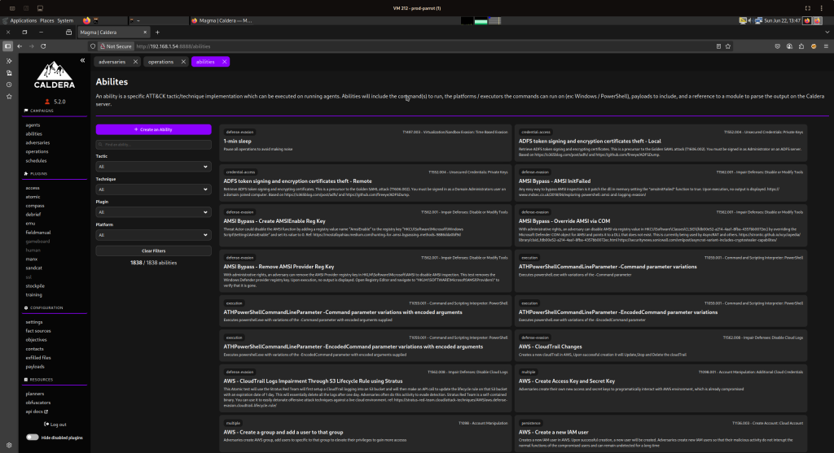
Task: Open the history clock icon in Firefox sidebar
Action: 8,85
